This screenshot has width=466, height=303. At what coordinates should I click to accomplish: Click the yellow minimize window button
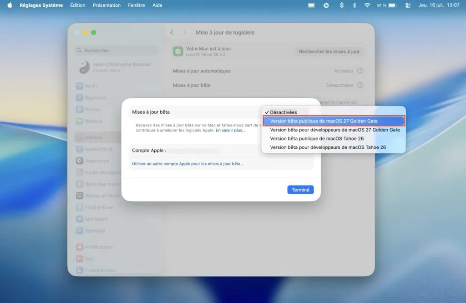tap(85, 32)
